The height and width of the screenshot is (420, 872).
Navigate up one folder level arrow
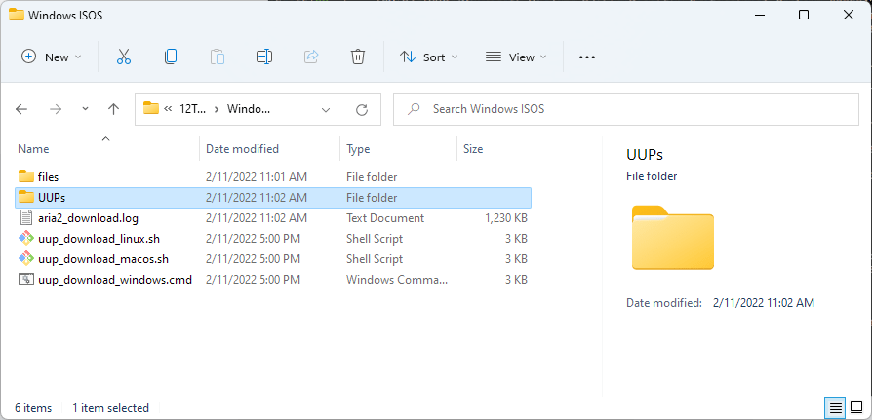[113, 109]
